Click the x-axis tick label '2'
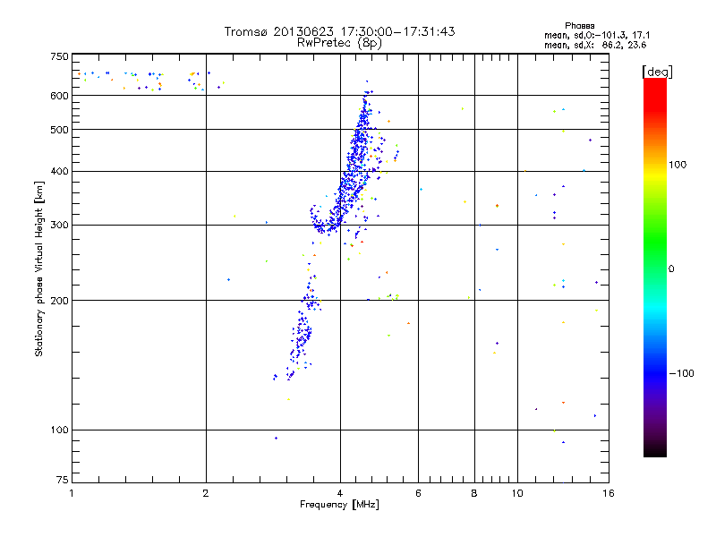 click(x=206, y=493)
